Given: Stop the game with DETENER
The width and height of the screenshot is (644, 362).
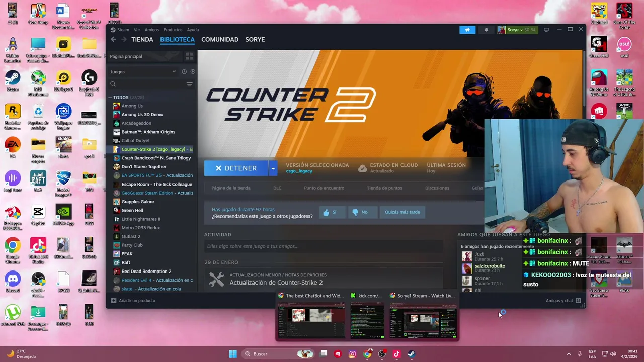Looking at the screenshot, I should [x=236, y=168].
